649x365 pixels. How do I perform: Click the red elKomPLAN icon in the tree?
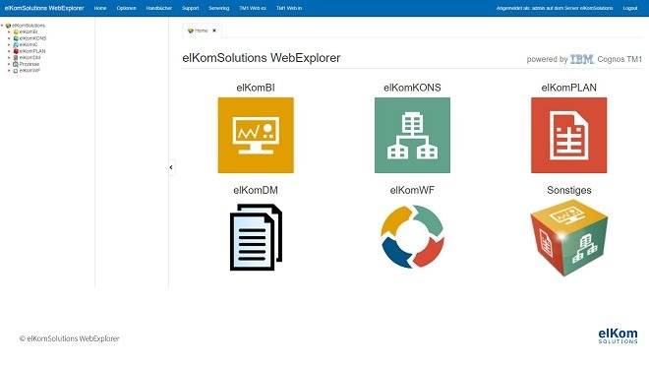click(x=16, y=51)
